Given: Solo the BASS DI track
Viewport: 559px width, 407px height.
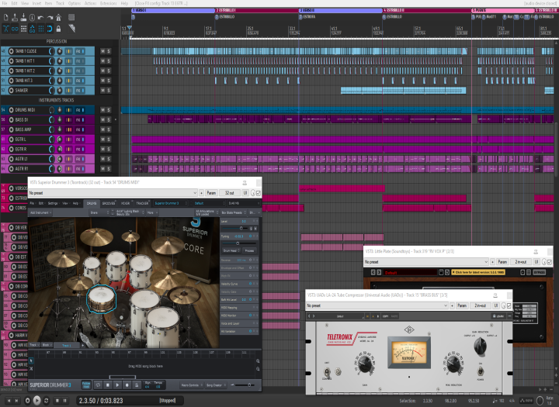Looking at the screenshot, I should (109, 120).
